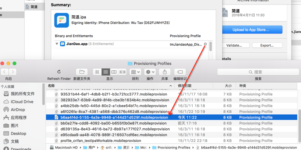This screenshot has width=301, height=150.
Task: Click the 编辑标记 edit tags icon
Action: [180, 72]
